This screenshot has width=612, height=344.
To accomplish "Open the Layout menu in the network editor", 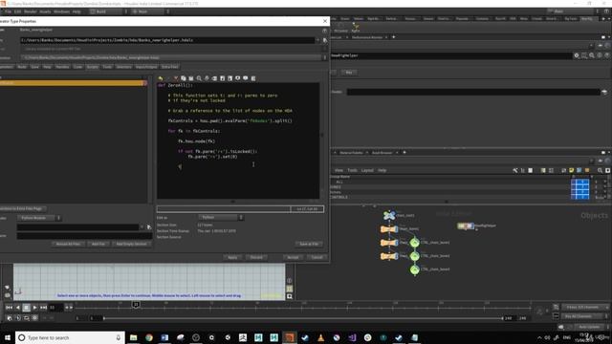I will point(367,170).
